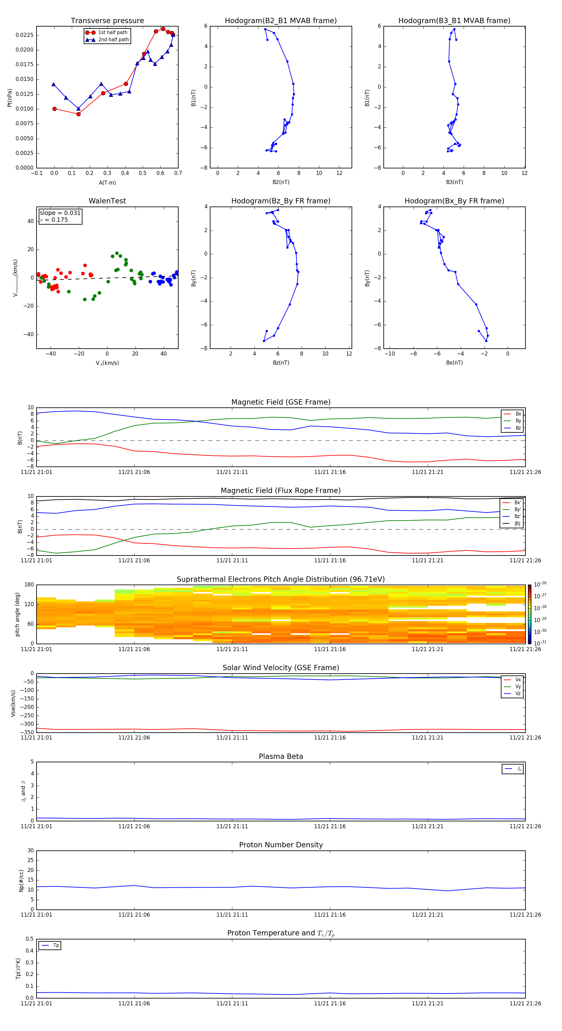
Task: Click the "Solar Wind Velocity (GSE Frame)" title
Action: click(x=281, y=668)
